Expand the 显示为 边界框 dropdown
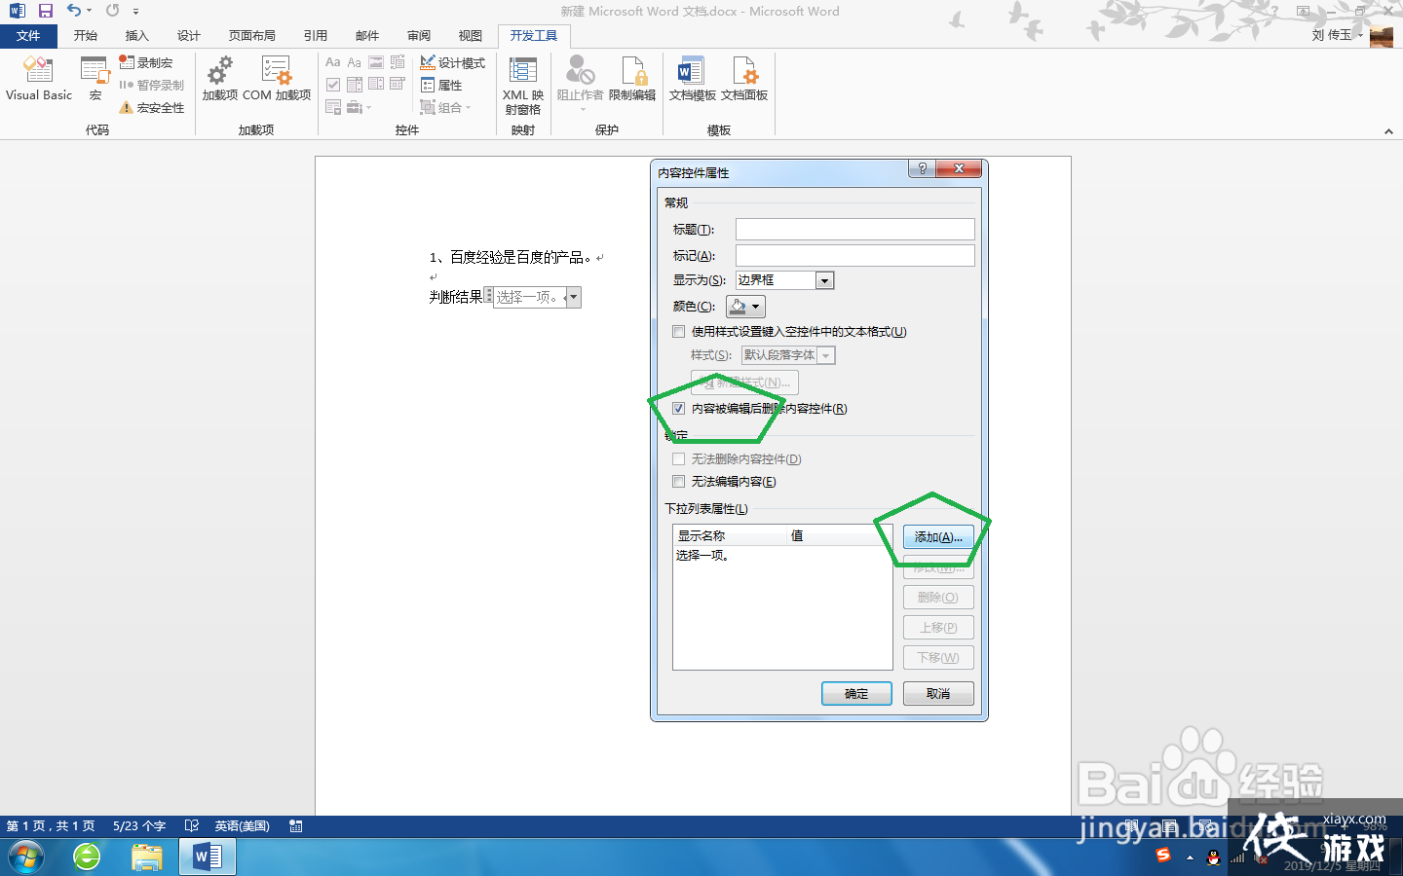Image resolution: width=1403 pixels, height=876 pixels. tap(824, 280)
